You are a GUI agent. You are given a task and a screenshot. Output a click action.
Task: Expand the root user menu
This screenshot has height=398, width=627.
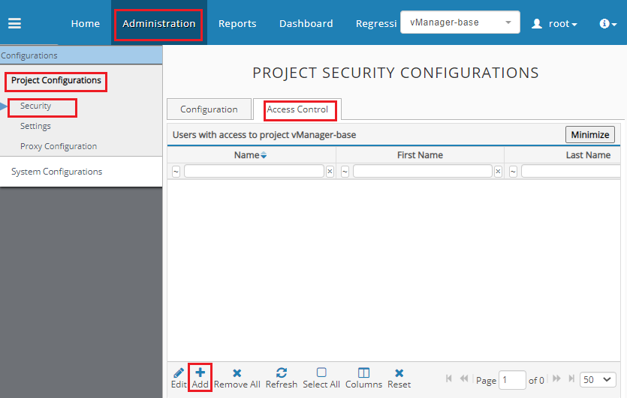554,23
